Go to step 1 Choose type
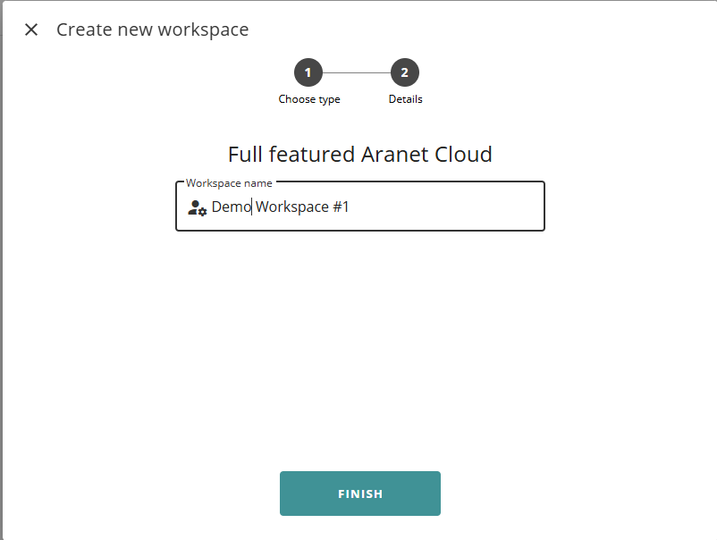717x540 pixels. point(308,72)
